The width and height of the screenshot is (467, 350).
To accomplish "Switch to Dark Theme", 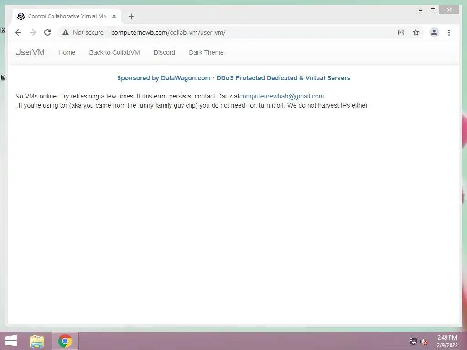I will (206, 52).
